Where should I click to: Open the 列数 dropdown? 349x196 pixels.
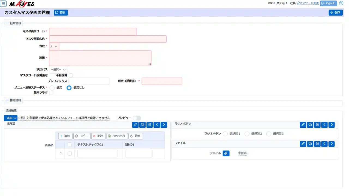[x=54, y=46]
